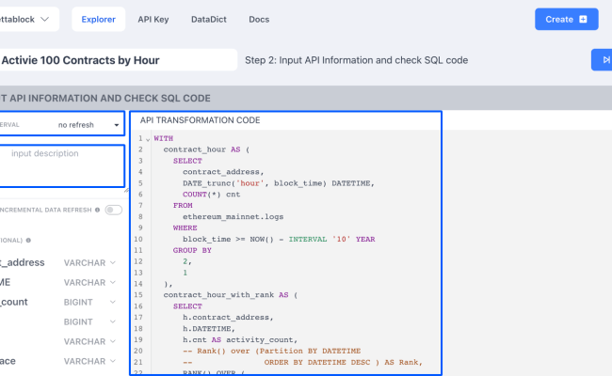612x376 pixels.
Task: Click the info icon beside '(optional)' label
Action: click(28, 241)
